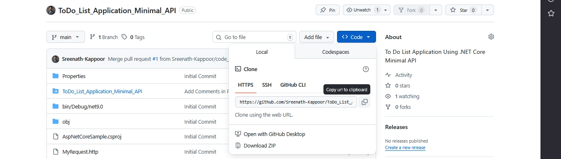Click the tag icon next to 0 Tags
The height and width of the screenshot is (159, 561).
coord(125,37)
